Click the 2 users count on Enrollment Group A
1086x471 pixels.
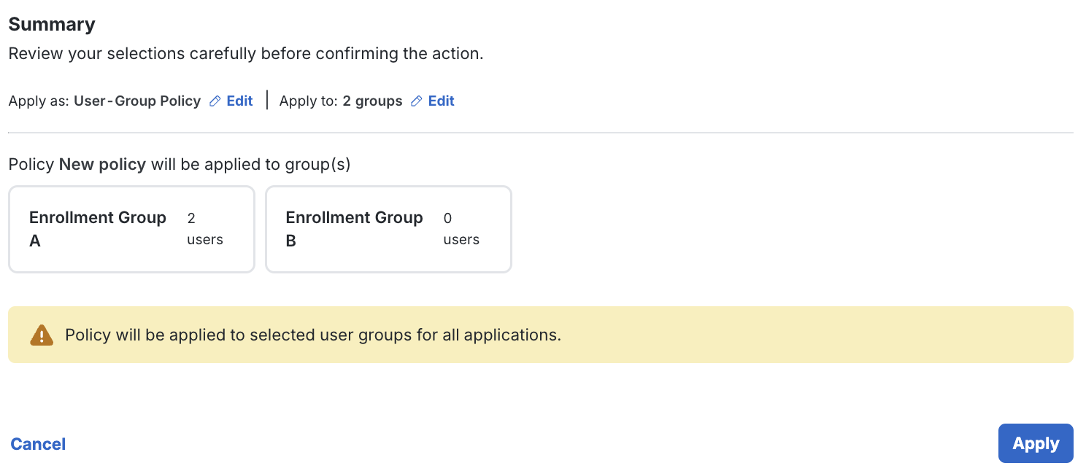click(204, 228)
